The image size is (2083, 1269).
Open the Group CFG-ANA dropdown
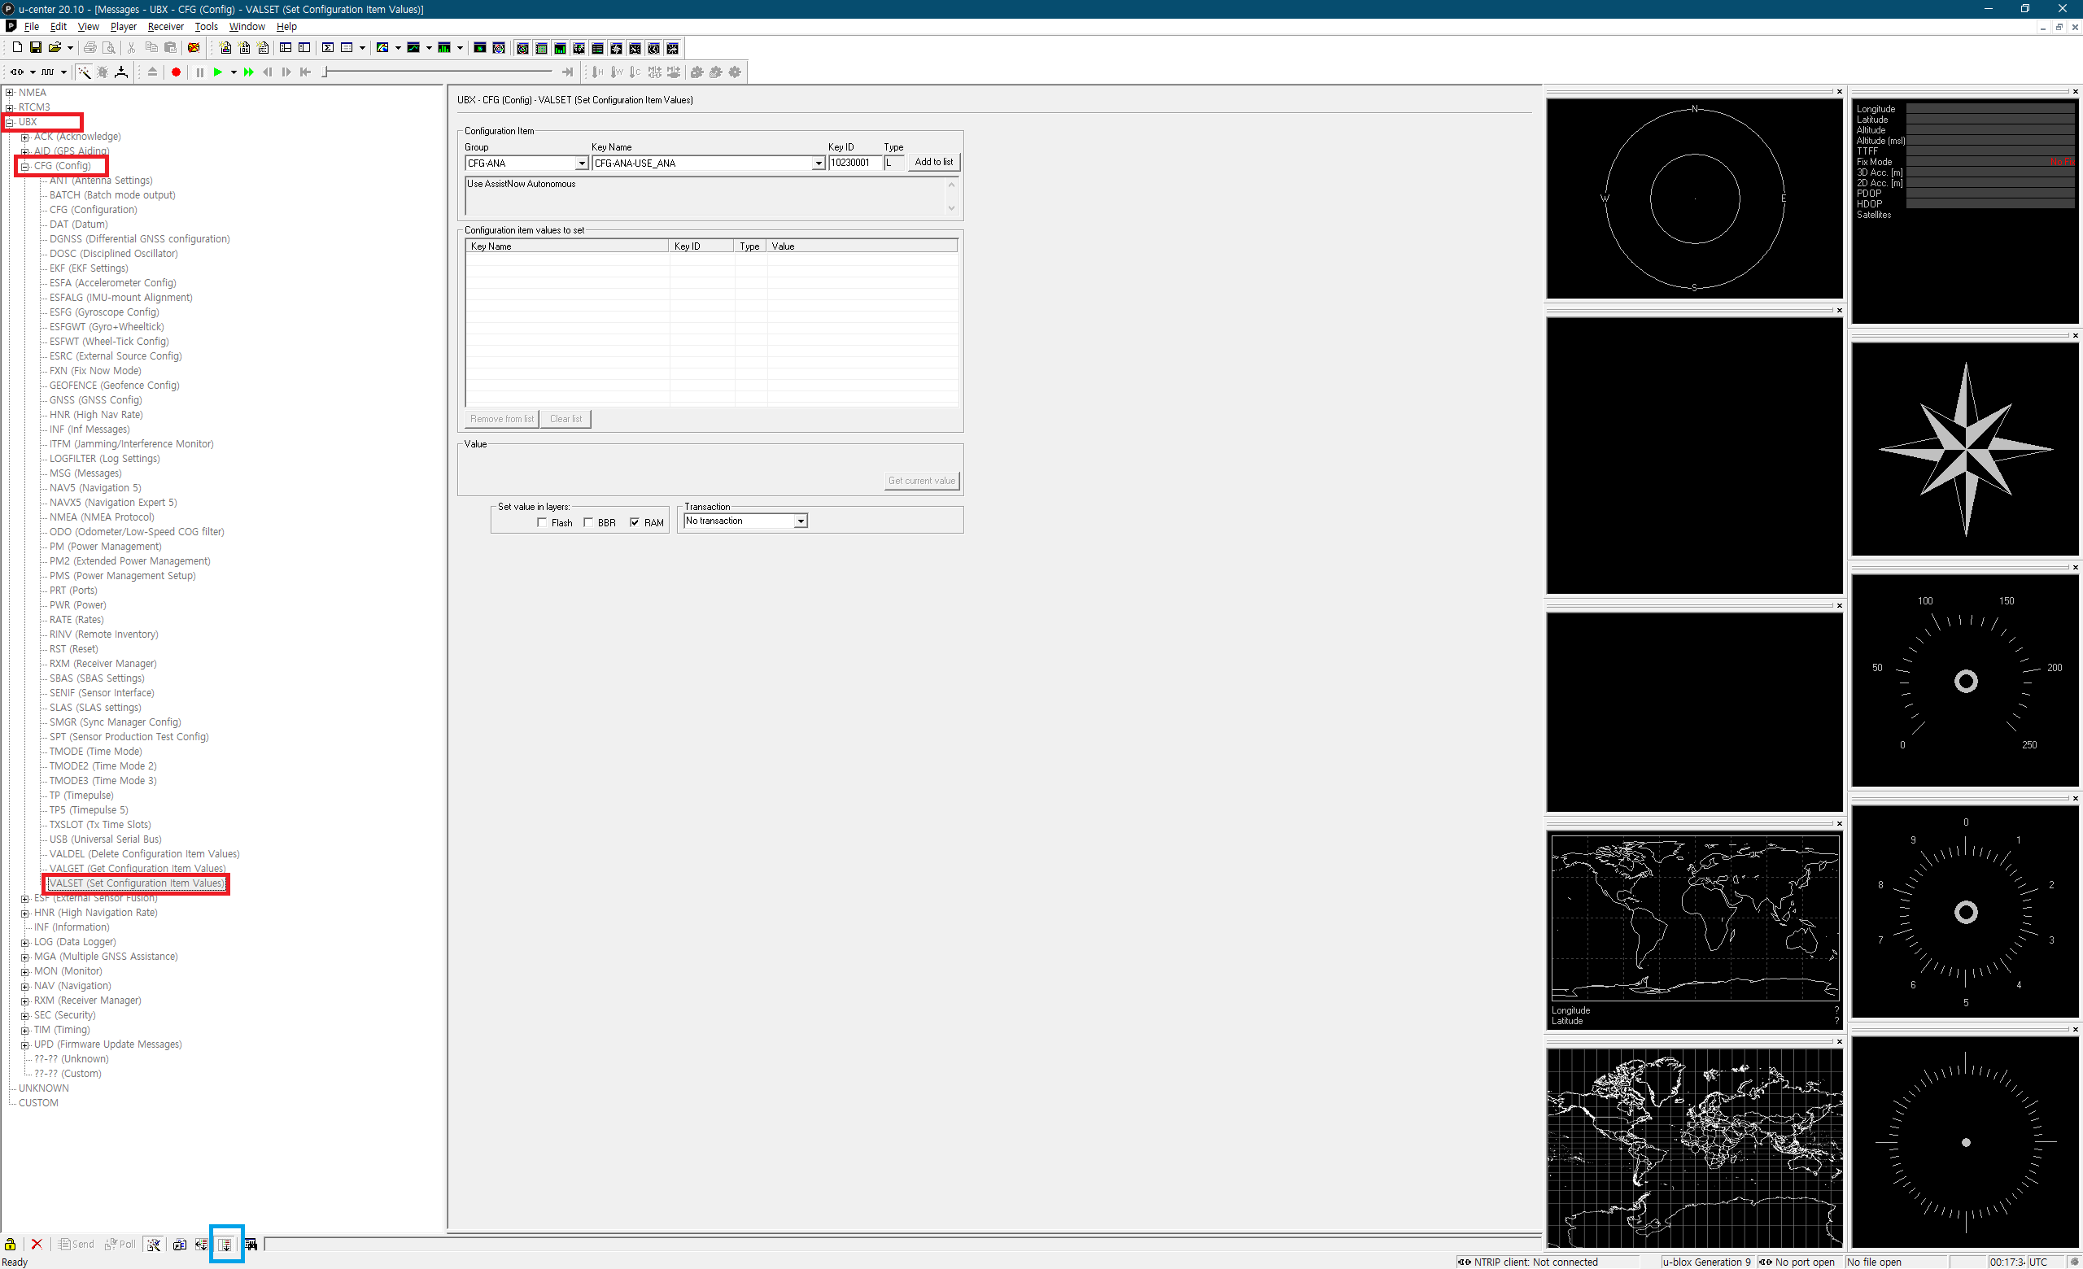[x=582, y=164]
